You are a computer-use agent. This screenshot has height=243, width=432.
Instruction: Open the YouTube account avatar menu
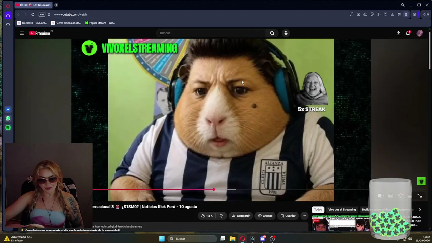click(x=420, y=33)
